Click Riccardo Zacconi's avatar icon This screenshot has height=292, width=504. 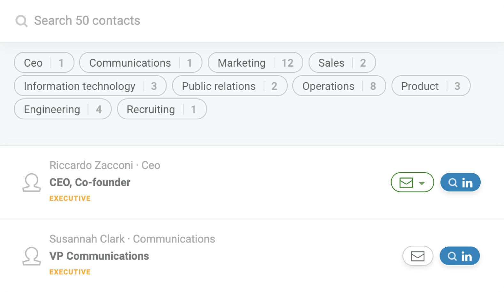[32, 183]
